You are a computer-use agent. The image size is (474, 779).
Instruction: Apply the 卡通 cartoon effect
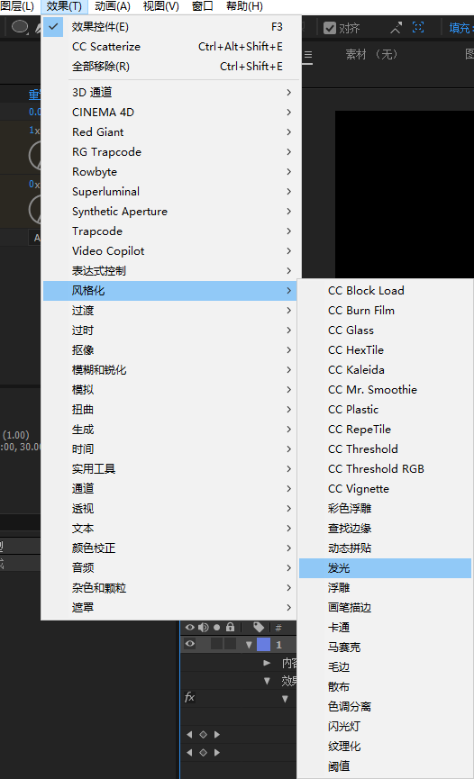385,628
